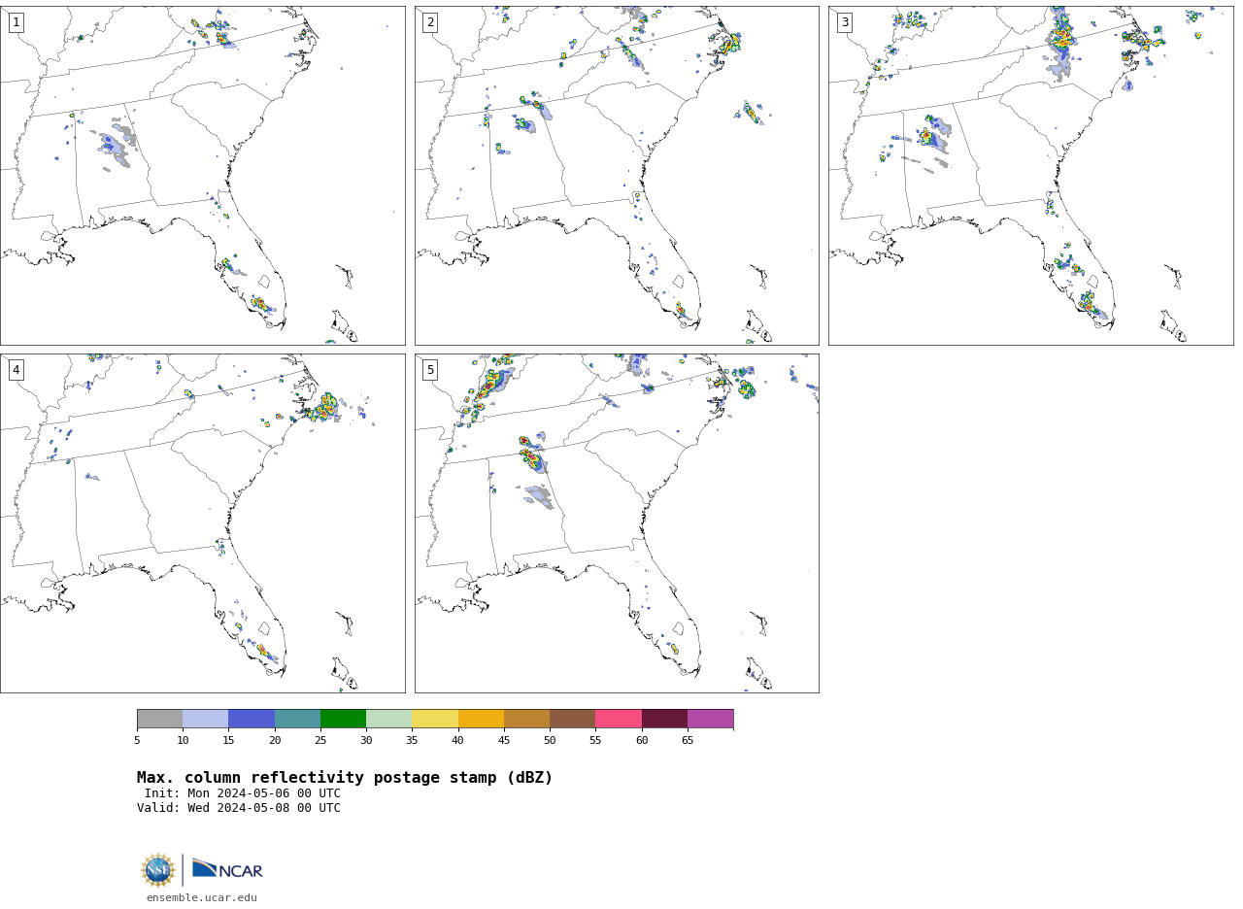This screenshot has width=1243, height=909.
Task: Click the Valid: Wed 2024-05-08 00 UTC text
Action: [239, 808]
